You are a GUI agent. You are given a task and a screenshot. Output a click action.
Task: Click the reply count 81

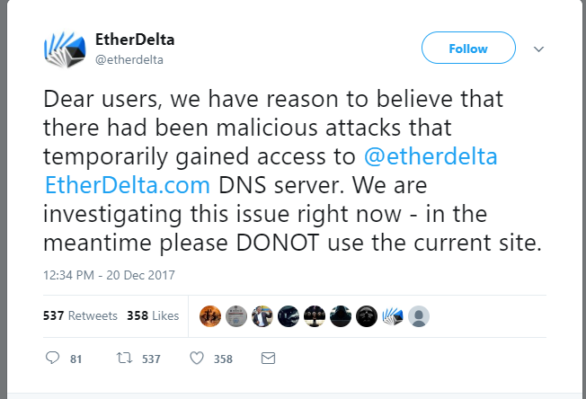click(76, 359)
